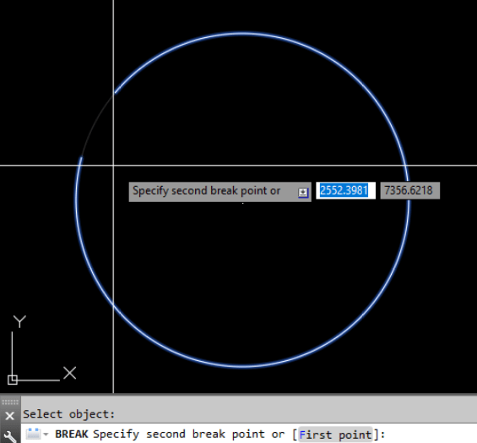The image size is (477, 443).
Task: Click the UCS origin icon
Action: coord(13,380)
